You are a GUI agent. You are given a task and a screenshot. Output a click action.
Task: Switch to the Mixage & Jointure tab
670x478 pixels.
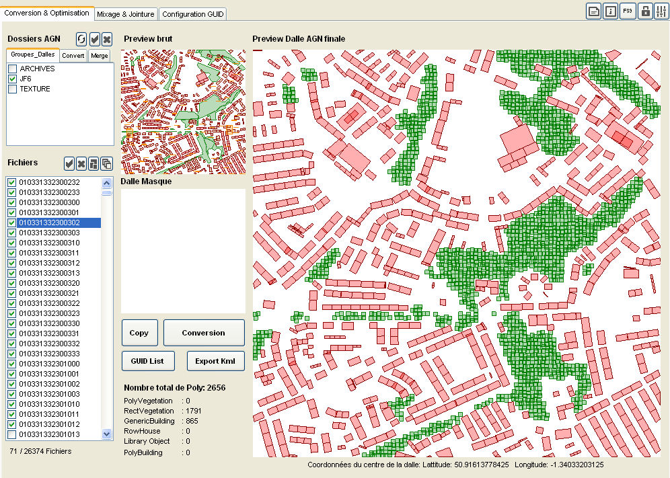[x=126, y=14]
